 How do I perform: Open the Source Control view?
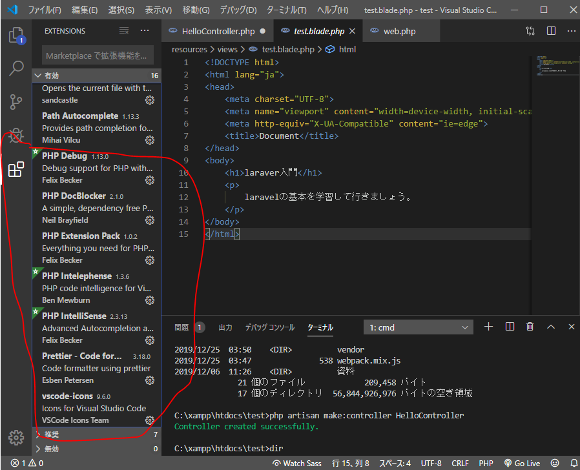tap(16, 102)
